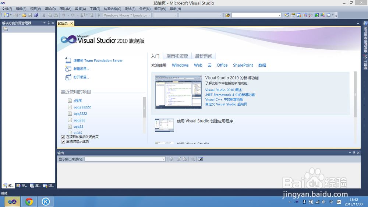Click the Cut scissors icon

point(44,15)
